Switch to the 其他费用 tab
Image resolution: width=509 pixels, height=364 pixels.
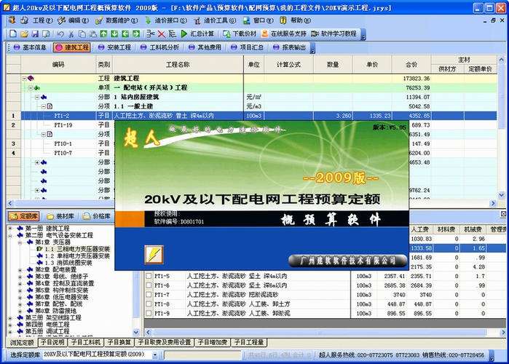205,47
